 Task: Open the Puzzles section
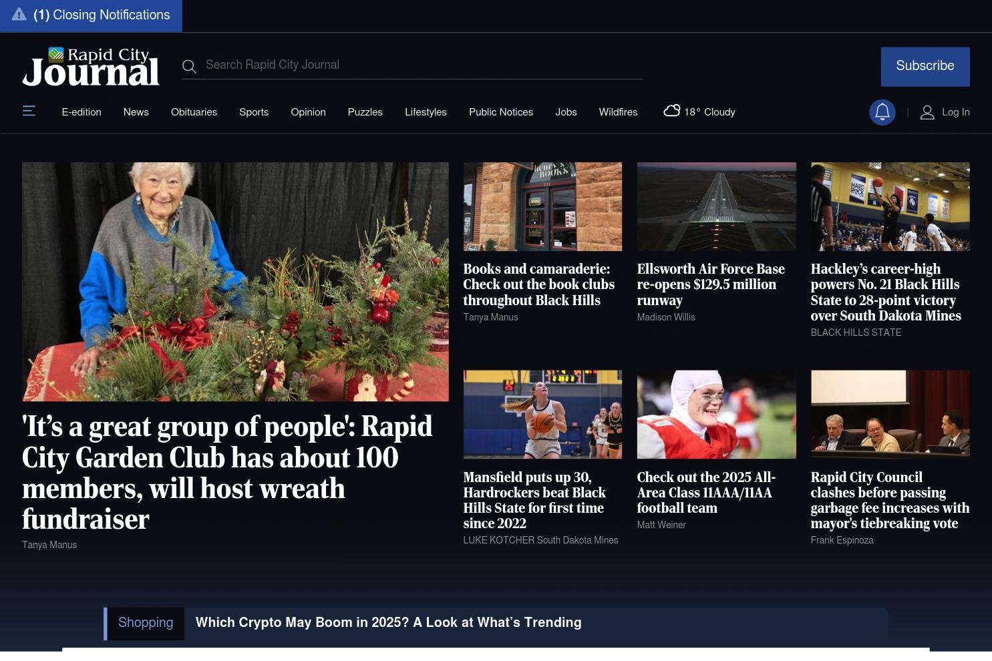coord(365,112)
